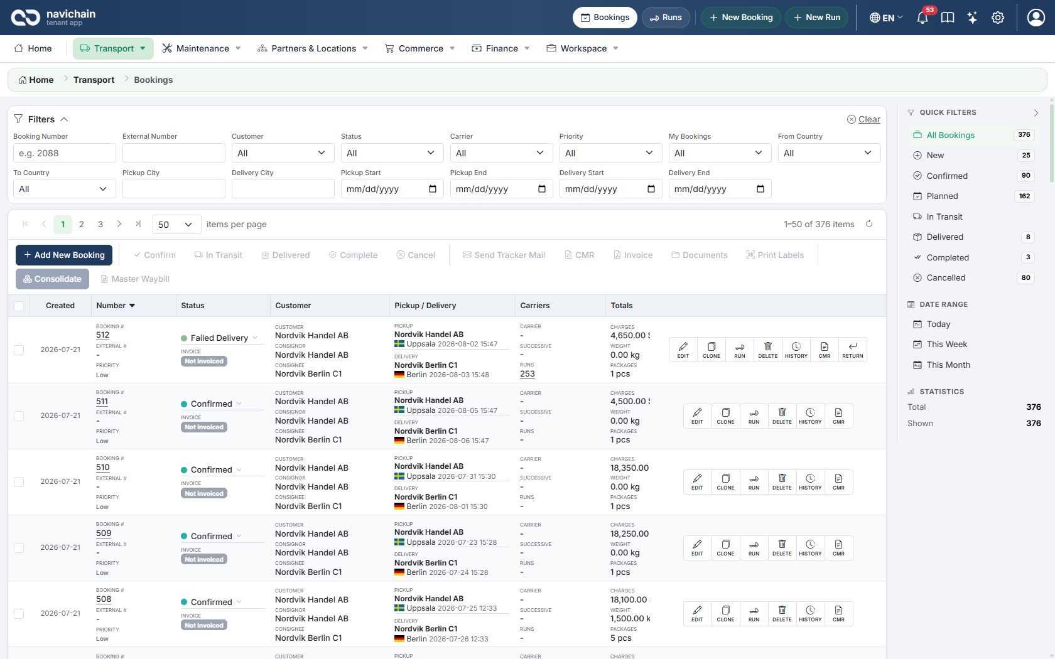Go to next page arrow
The image size is (1055, 659).
point(119,224)
